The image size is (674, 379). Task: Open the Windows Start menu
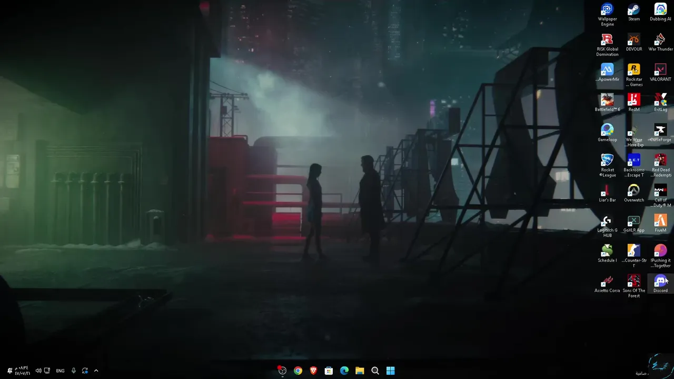[391, 371]
